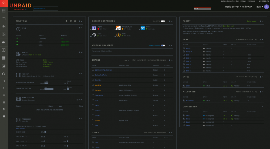Collapse the Power section

(82, 53)
